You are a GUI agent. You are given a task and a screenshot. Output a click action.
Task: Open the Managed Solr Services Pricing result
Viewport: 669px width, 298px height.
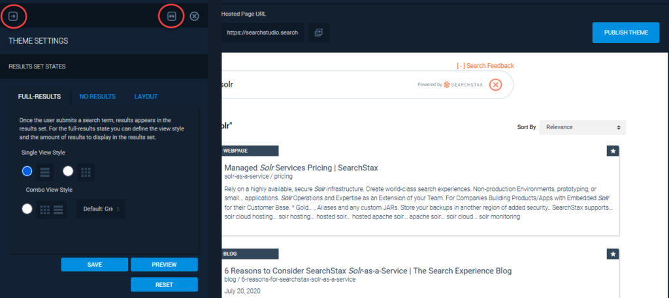click(301, 168)
